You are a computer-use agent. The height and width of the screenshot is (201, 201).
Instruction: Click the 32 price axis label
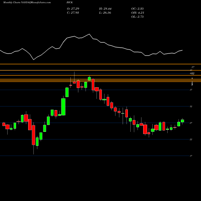191,107
